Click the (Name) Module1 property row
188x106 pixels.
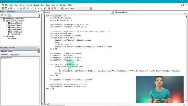point(20,58)
